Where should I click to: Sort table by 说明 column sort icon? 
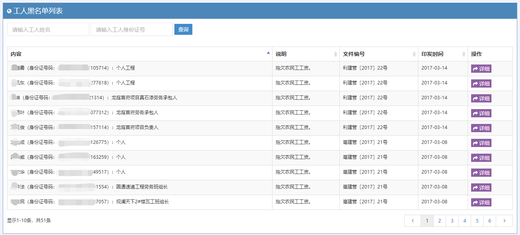335,54
